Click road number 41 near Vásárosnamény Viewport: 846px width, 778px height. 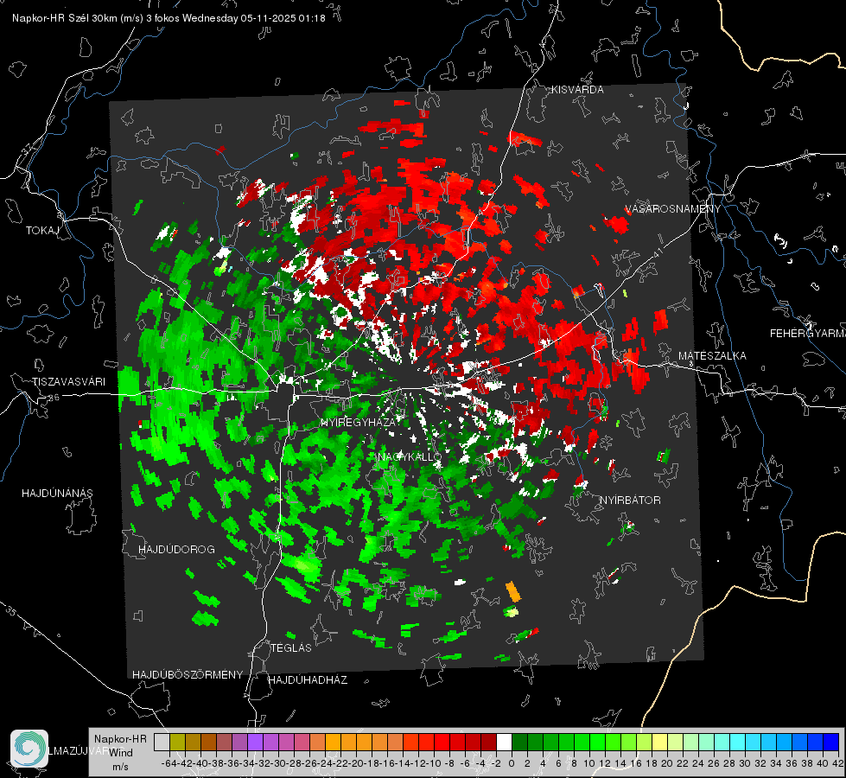point(657,252)
